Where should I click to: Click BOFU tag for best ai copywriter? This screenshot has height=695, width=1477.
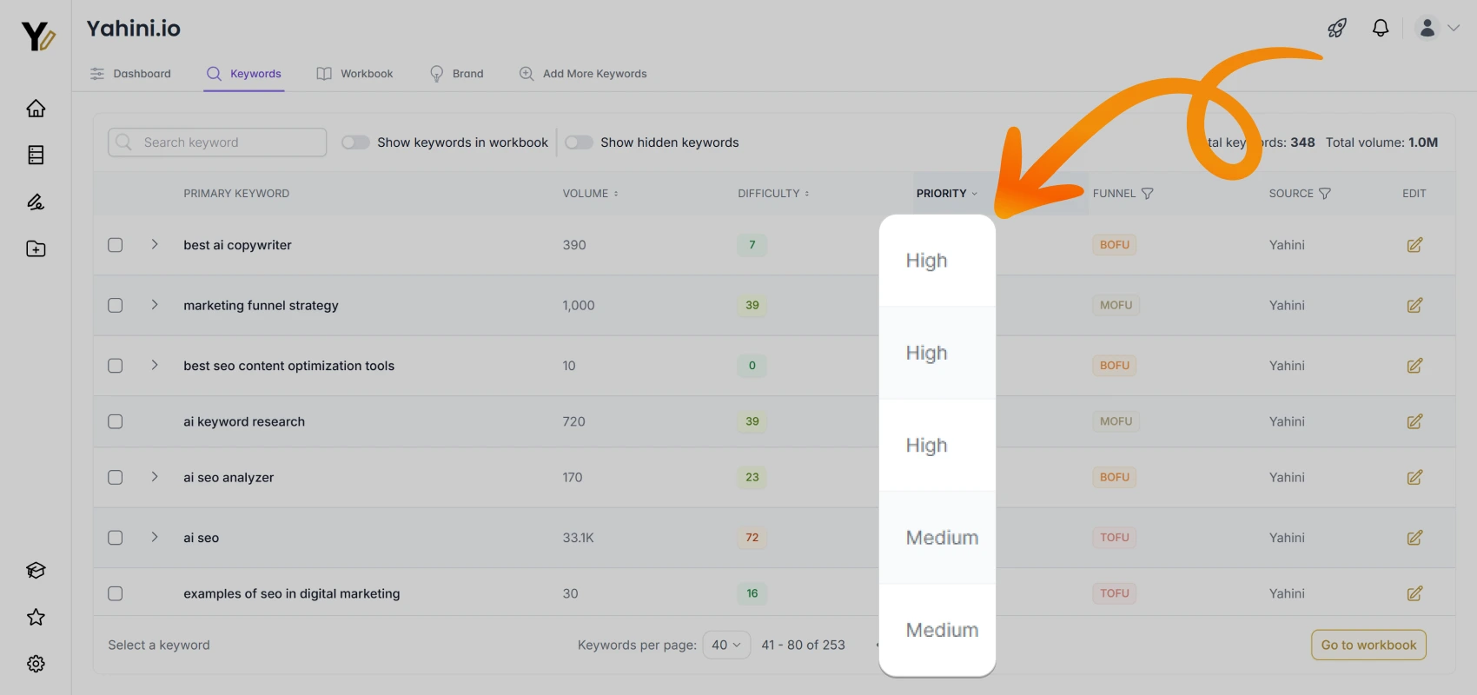1115,245
